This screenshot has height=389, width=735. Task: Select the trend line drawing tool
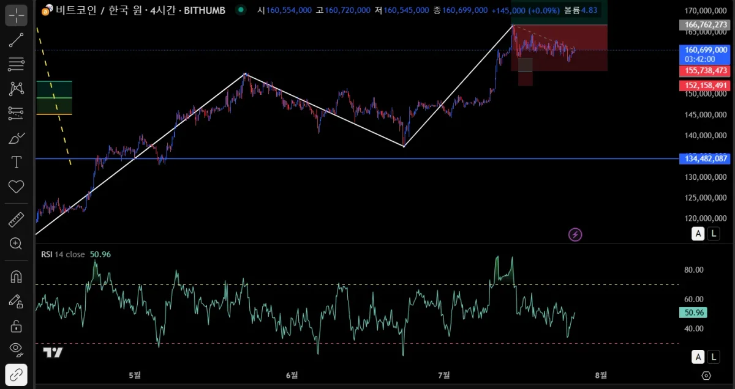pos(16,40)
